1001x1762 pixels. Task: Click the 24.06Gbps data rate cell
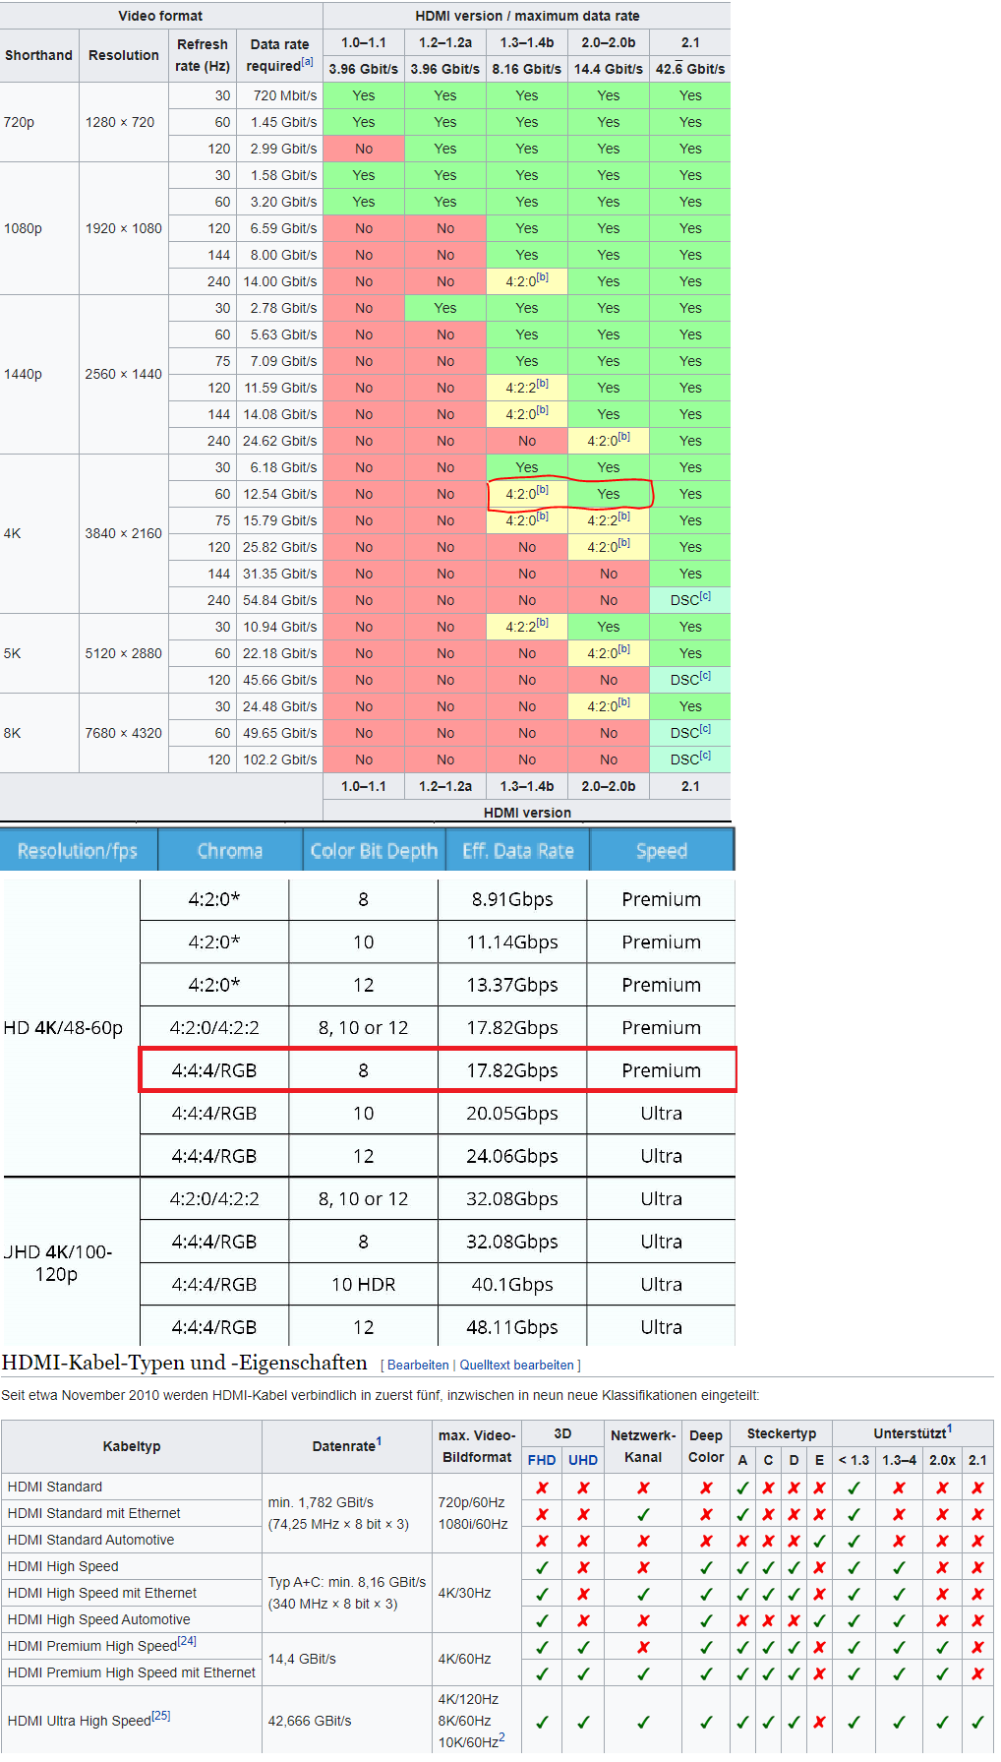click(x=512, y=1156)
